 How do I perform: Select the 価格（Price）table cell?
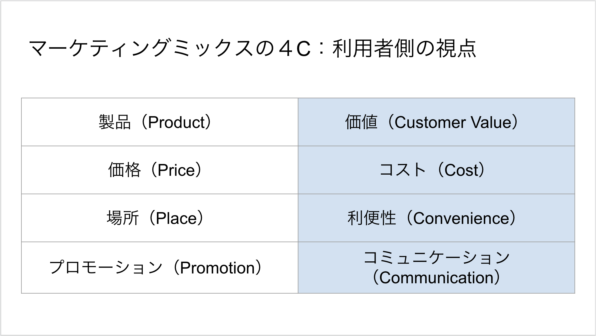point(160,170)
